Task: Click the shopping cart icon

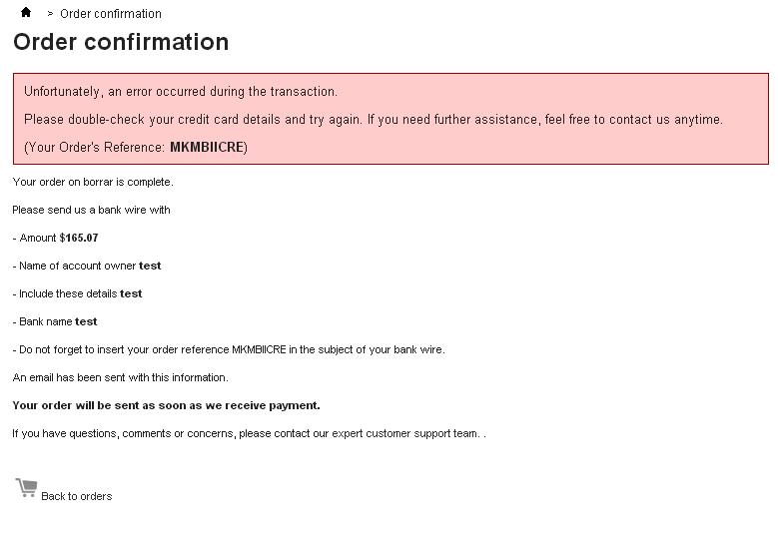Action: tap(26, 488)
